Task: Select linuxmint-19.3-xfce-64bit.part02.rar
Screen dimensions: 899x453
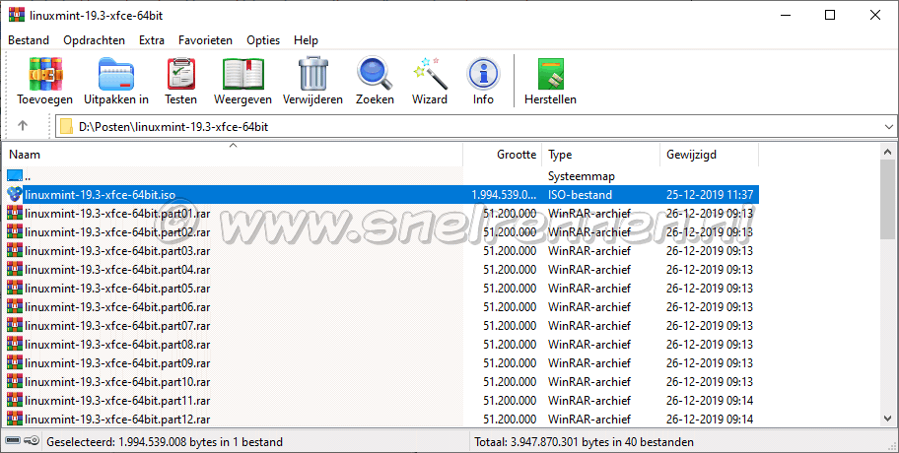Action: 117,232
